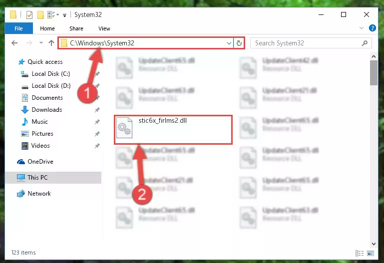Screen dimensions: 384x263
Task: Expand the ribbon with the chevron
Action: 361,28
